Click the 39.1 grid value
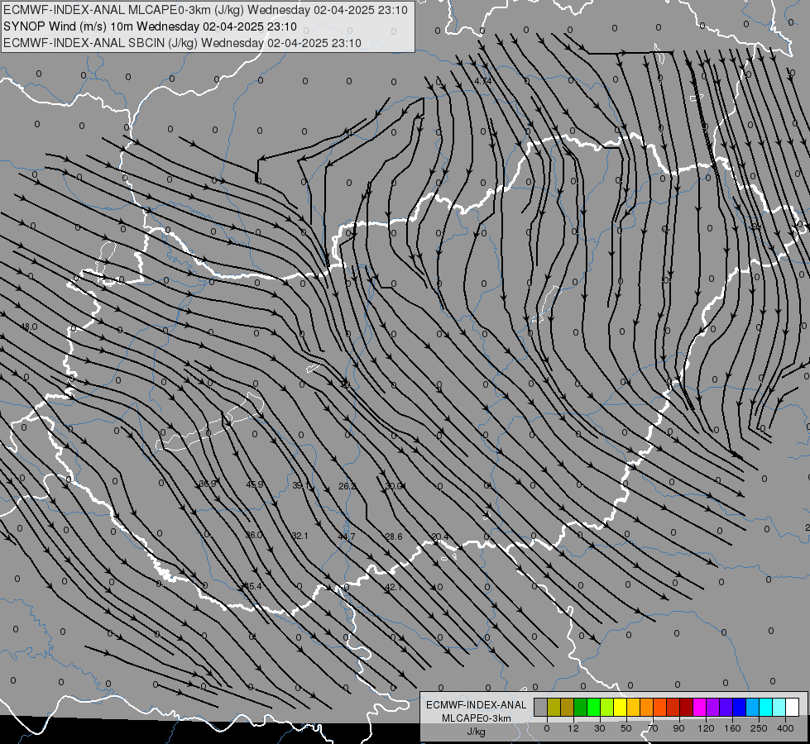 (301, 485)
